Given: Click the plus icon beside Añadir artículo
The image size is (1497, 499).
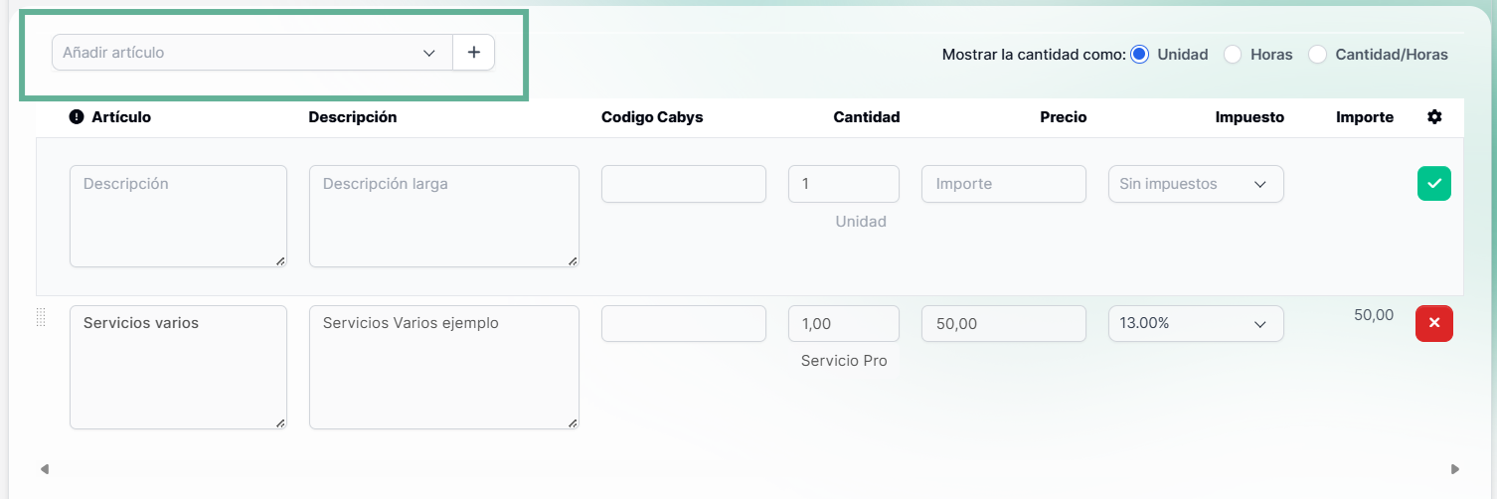Looking at the screenshot, I should click(x=474, y=53).
